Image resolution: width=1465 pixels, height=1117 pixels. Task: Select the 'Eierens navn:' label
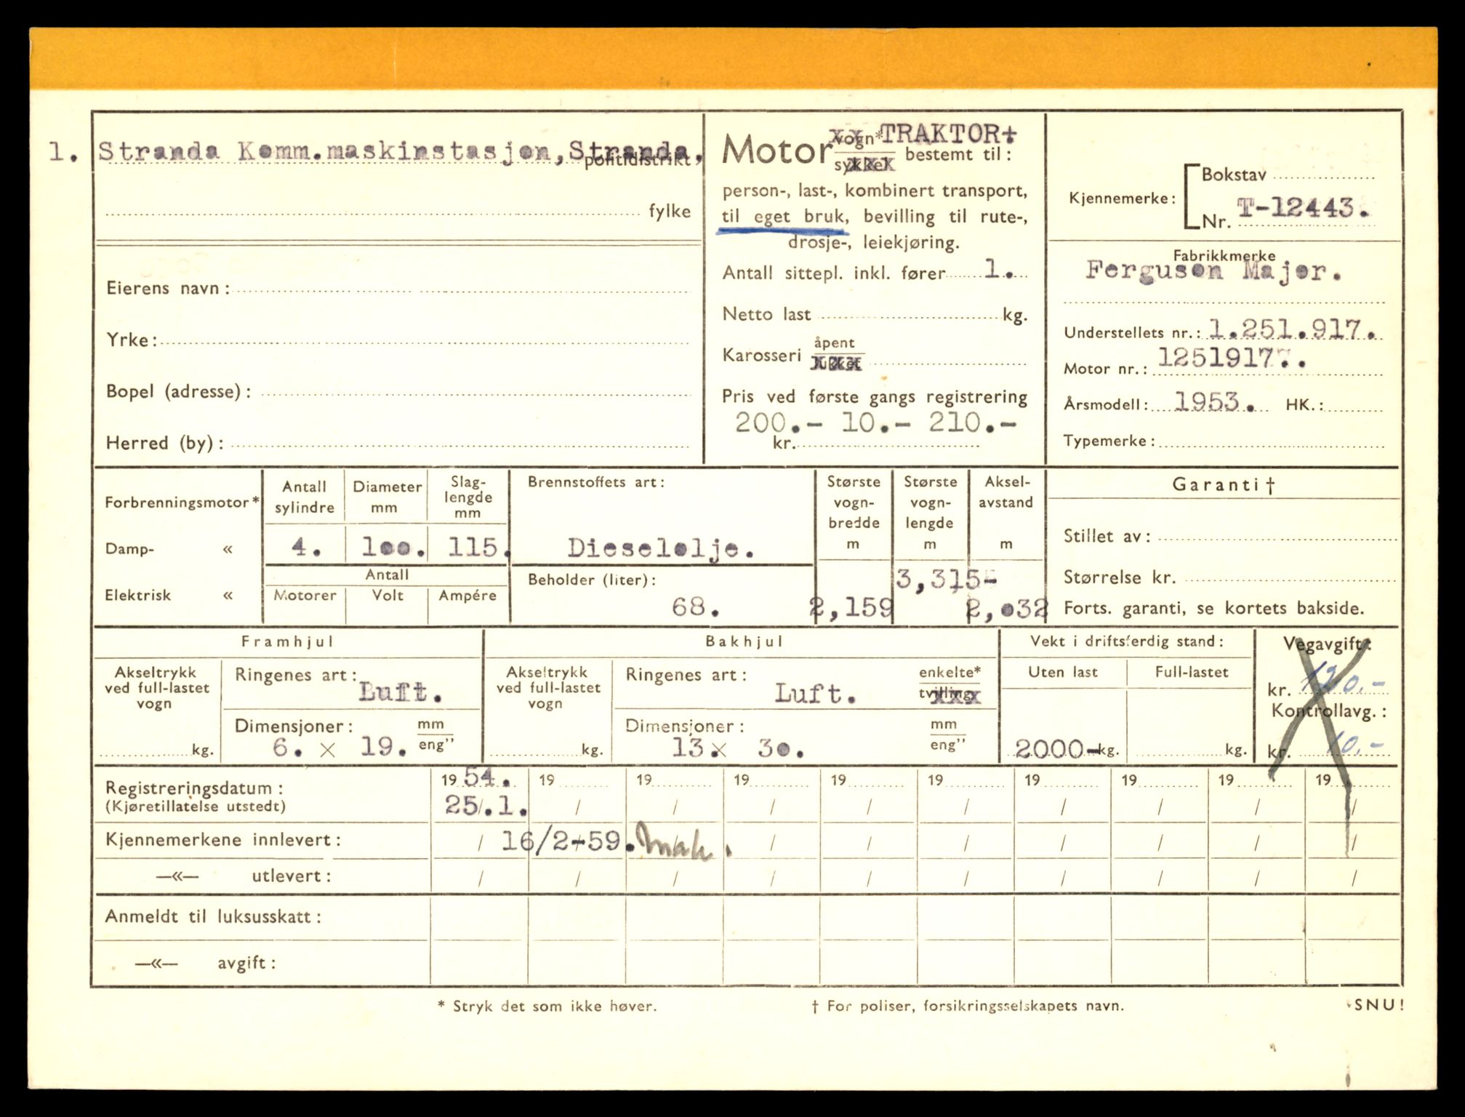[x=168, y=288]
